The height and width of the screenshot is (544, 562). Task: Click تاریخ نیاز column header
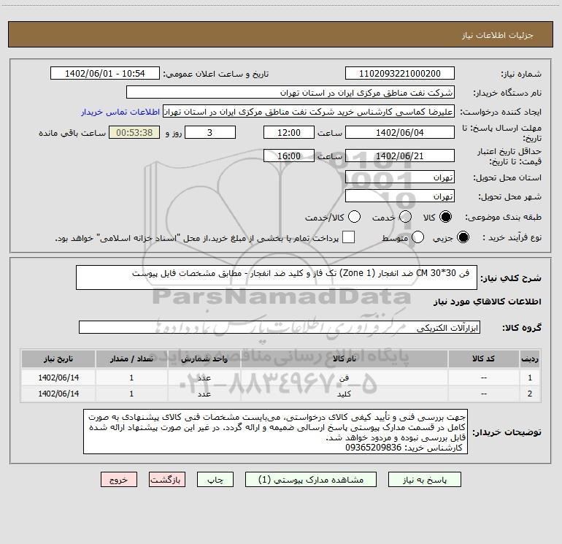(x=58, y=359)
